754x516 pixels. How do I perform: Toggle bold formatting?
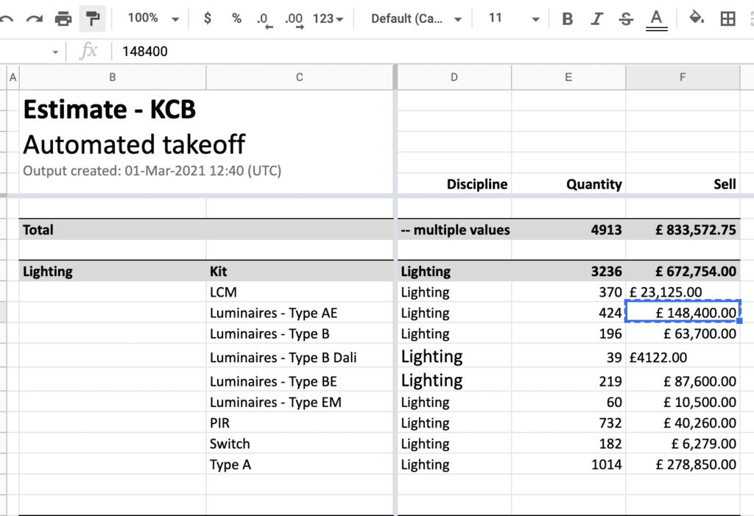[x=568, y=18]
